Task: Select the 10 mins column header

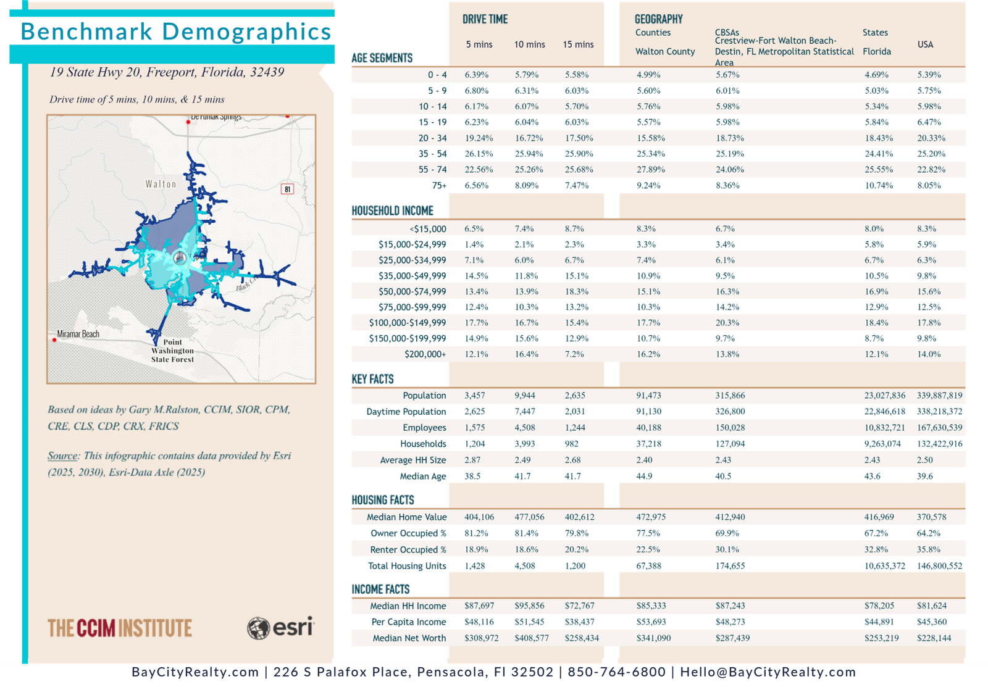Action: (530, 44)
